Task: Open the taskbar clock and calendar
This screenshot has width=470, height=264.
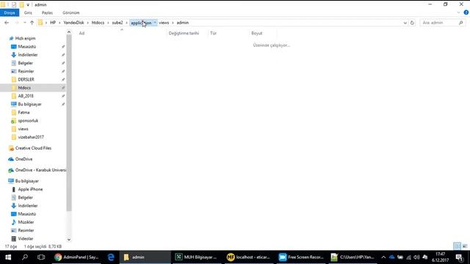Action: (440, 257)
